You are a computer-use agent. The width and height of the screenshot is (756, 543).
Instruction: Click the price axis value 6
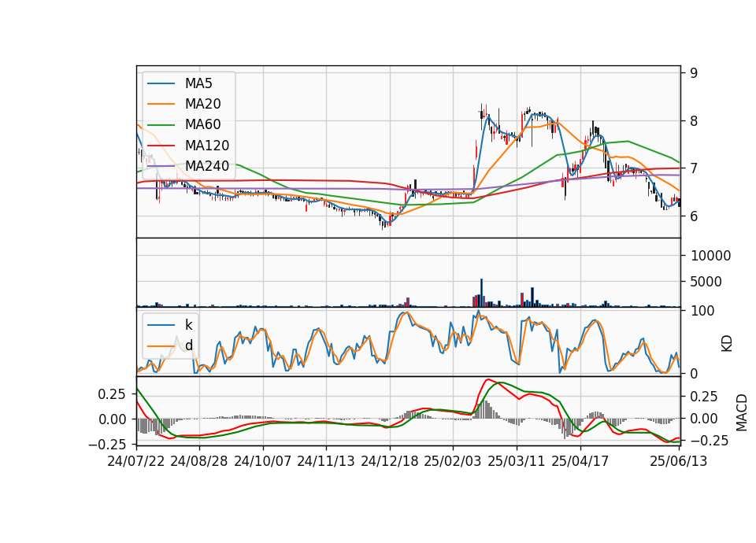click(694, 216)
